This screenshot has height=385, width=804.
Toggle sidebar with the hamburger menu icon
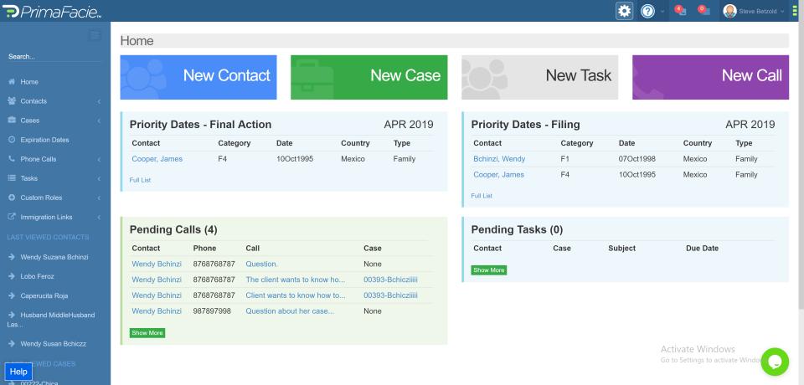point(94,35)
